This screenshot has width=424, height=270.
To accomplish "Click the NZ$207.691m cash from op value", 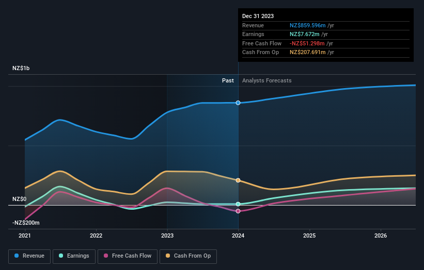I will pos(307,53).
